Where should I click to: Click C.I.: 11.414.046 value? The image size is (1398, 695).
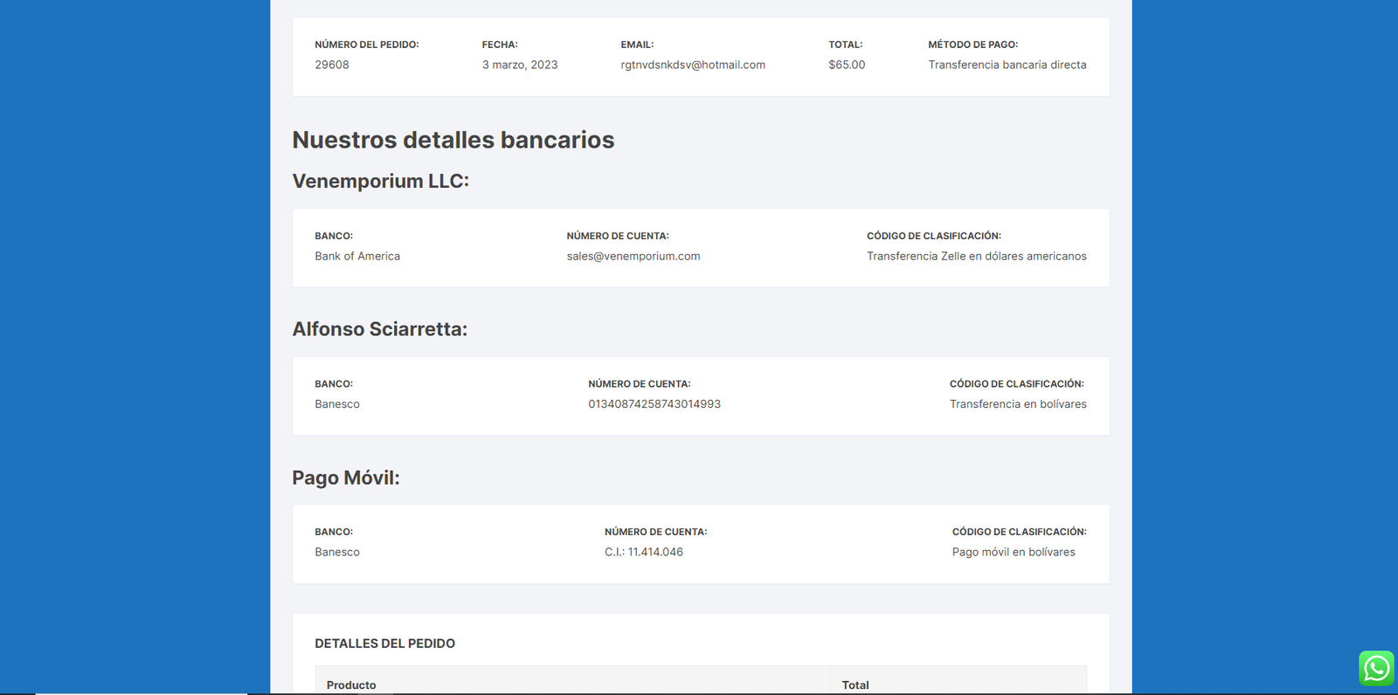[644, 552]
